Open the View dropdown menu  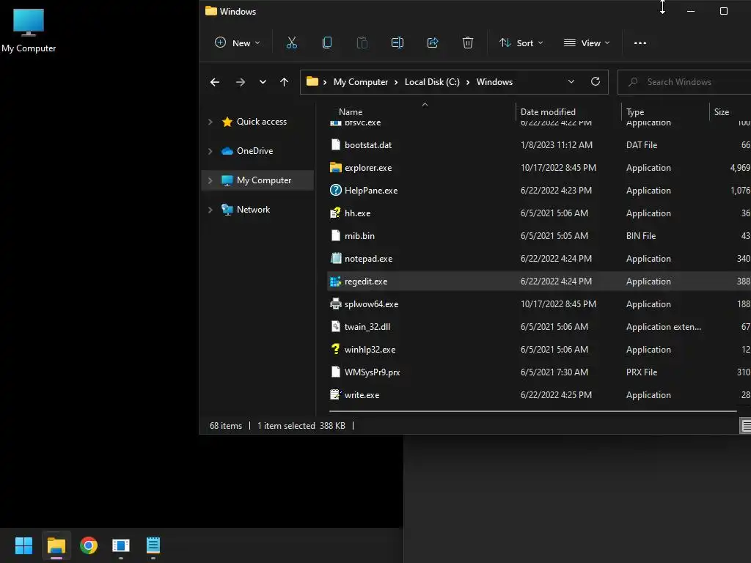point(587,43)
